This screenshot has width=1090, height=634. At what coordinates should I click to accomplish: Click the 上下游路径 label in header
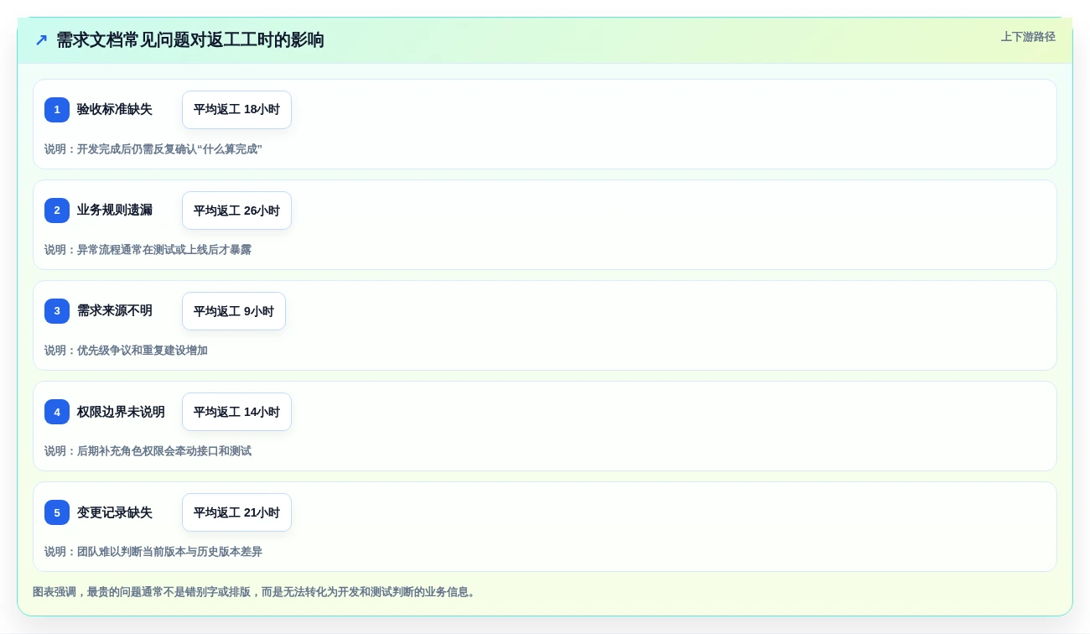pos(1028,37)
